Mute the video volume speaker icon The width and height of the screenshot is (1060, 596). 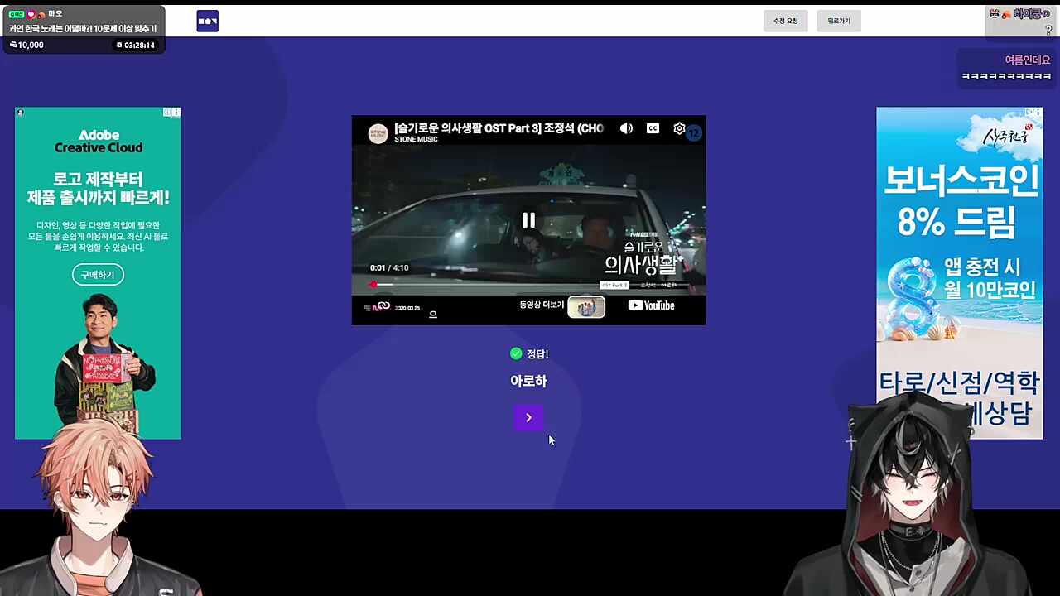626,128
